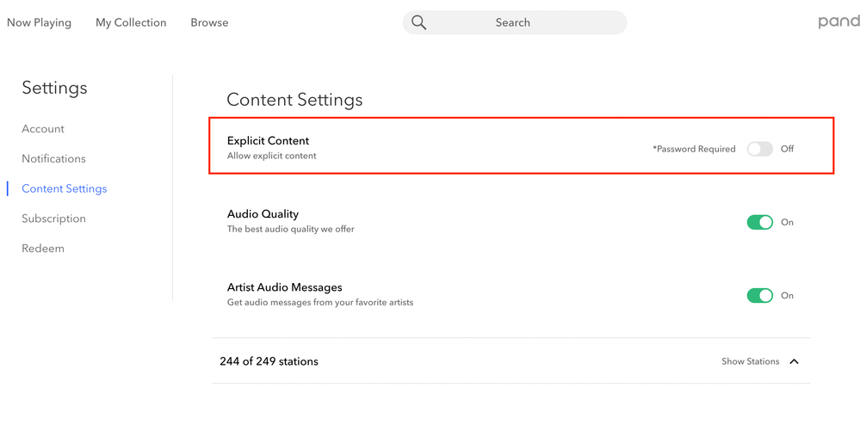The width and height of the screenshot is (860, 431).
Task: Go to My Collection
Action: (x=131, y=22)
